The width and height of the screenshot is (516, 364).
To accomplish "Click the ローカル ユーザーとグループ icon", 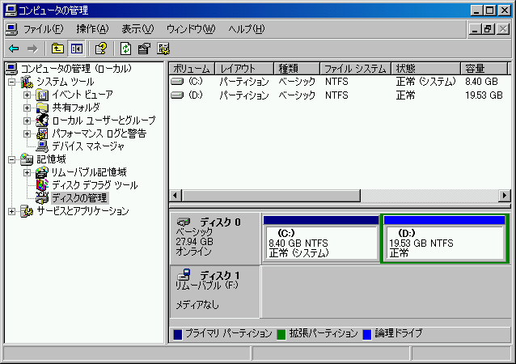I will (x=42, y=121).
